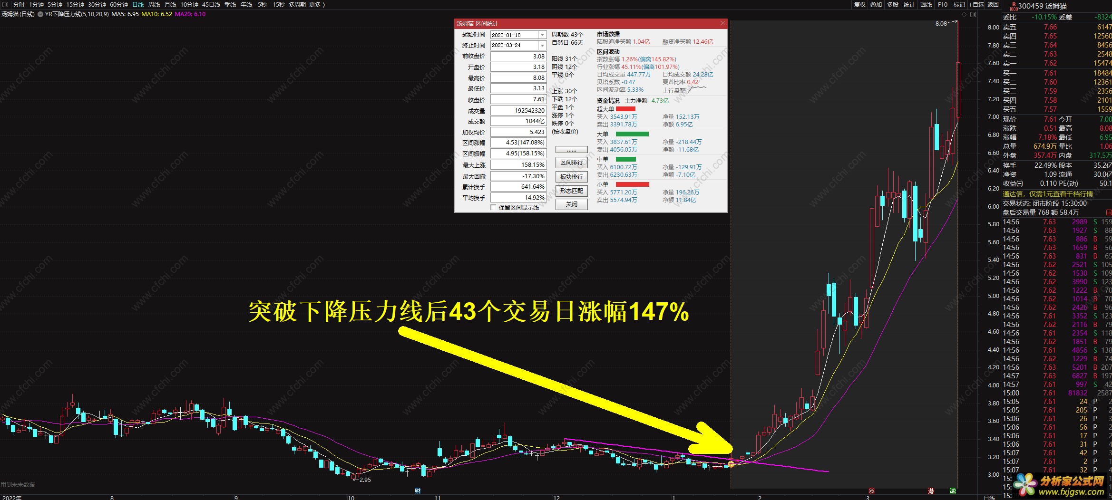
Task: Click the 区间涨幅 value field
Action: pyautogui.click(x=518, y=143)
